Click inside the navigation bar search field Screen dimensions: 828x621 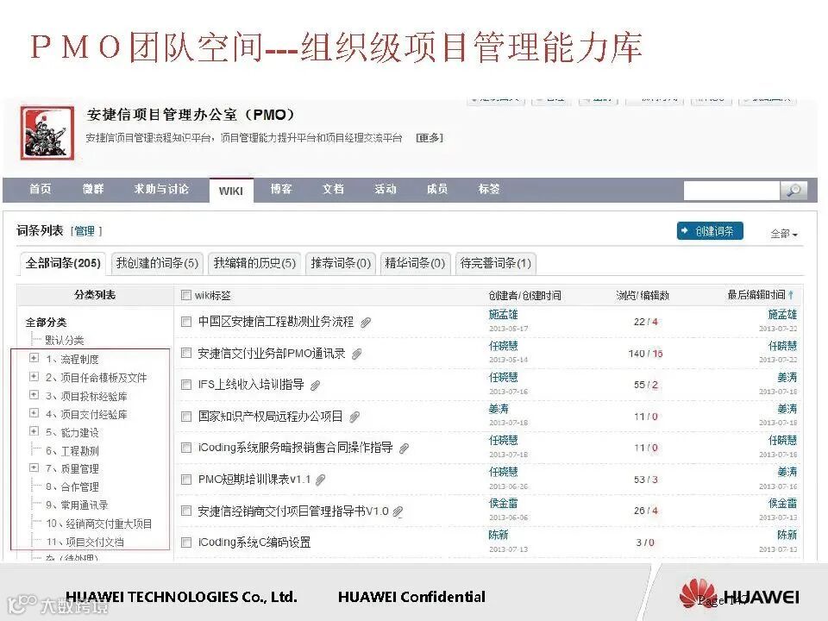[731, 190]
